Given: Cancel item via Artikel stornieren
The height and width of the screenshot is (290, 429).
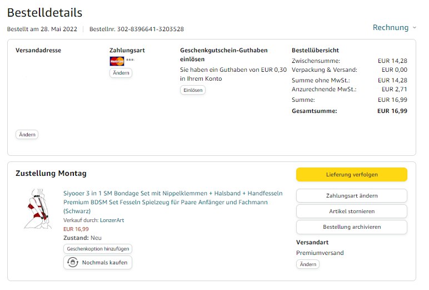Looking at the screenshot, I should coord(351,212).
